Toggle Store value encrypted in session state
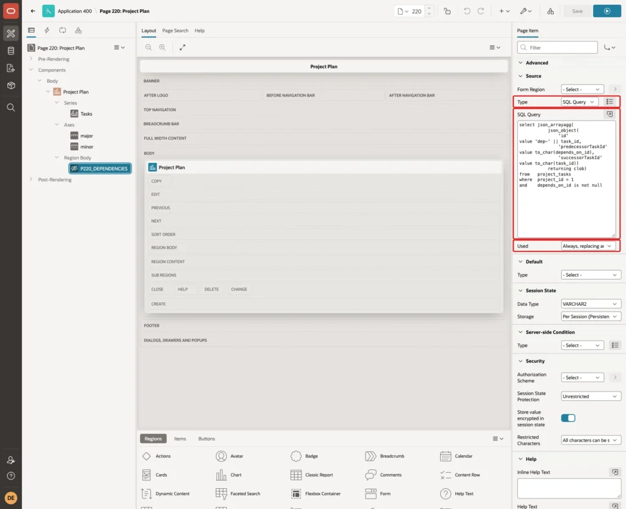The image size is (626, 509). coord(568,418)
